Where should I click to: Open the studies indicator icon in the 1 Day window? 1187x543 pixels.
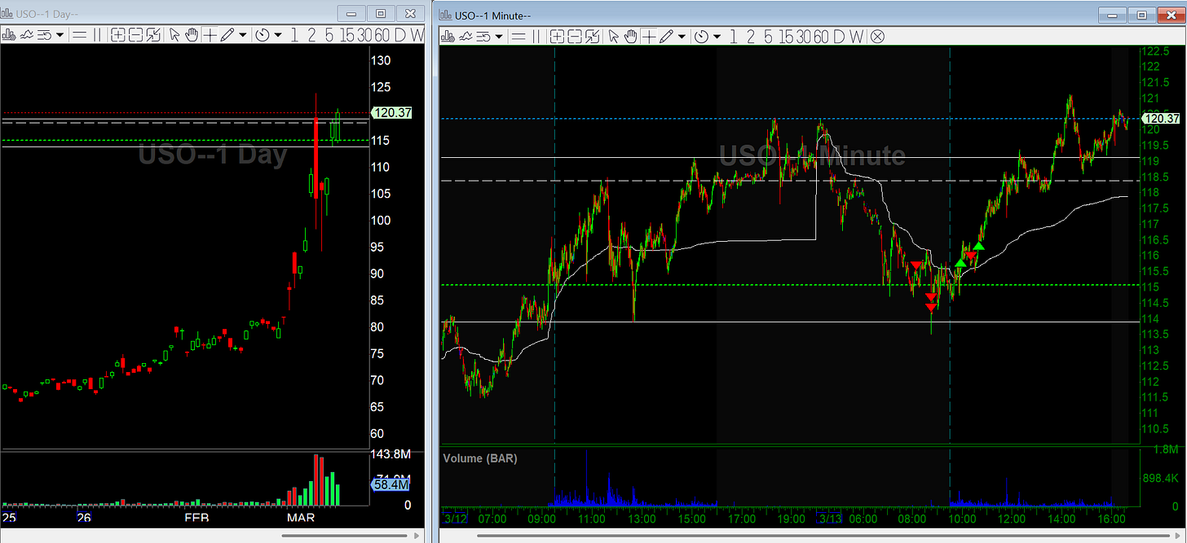pos(27,35)
